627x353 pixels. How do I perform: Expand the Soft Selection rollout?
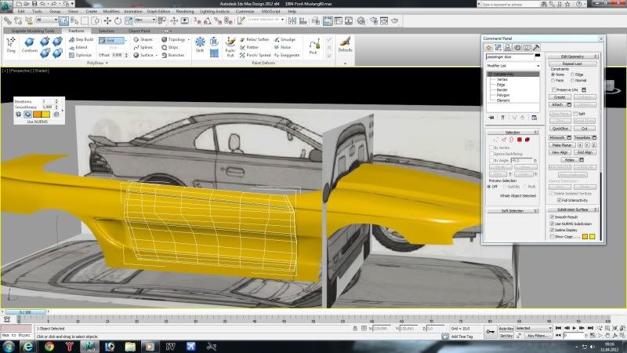pos(511,210)
